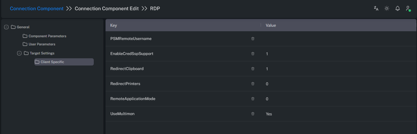Delete the RemoteApplicationMode parameter row
417x134 pixels.
(253, 99)
